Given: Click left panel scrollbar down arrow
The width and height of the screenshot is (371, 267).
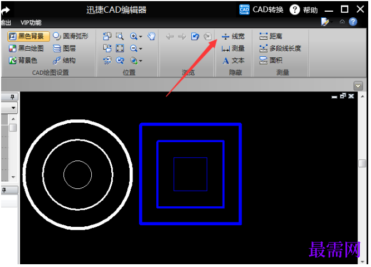Looking at the screenshot, I should [x=13, y=177].
